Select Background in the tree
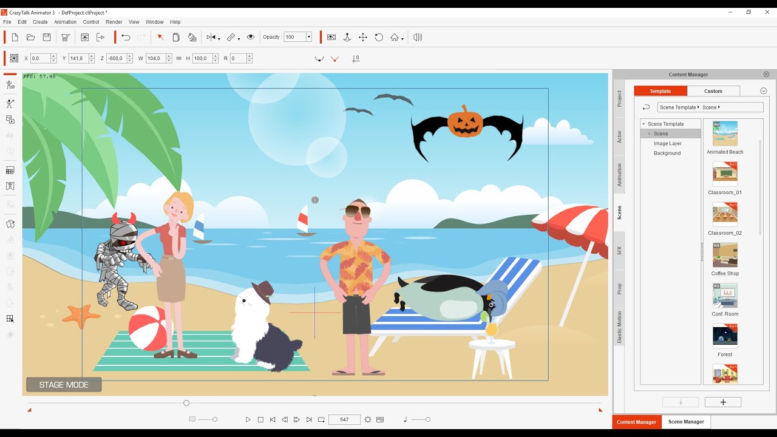Screen dimensions: 777x437 [x=667, y=153]
